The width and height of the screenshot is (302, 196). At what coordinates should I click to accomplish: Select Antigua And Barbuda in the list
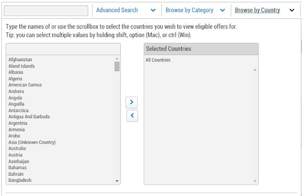pos(29,116)
